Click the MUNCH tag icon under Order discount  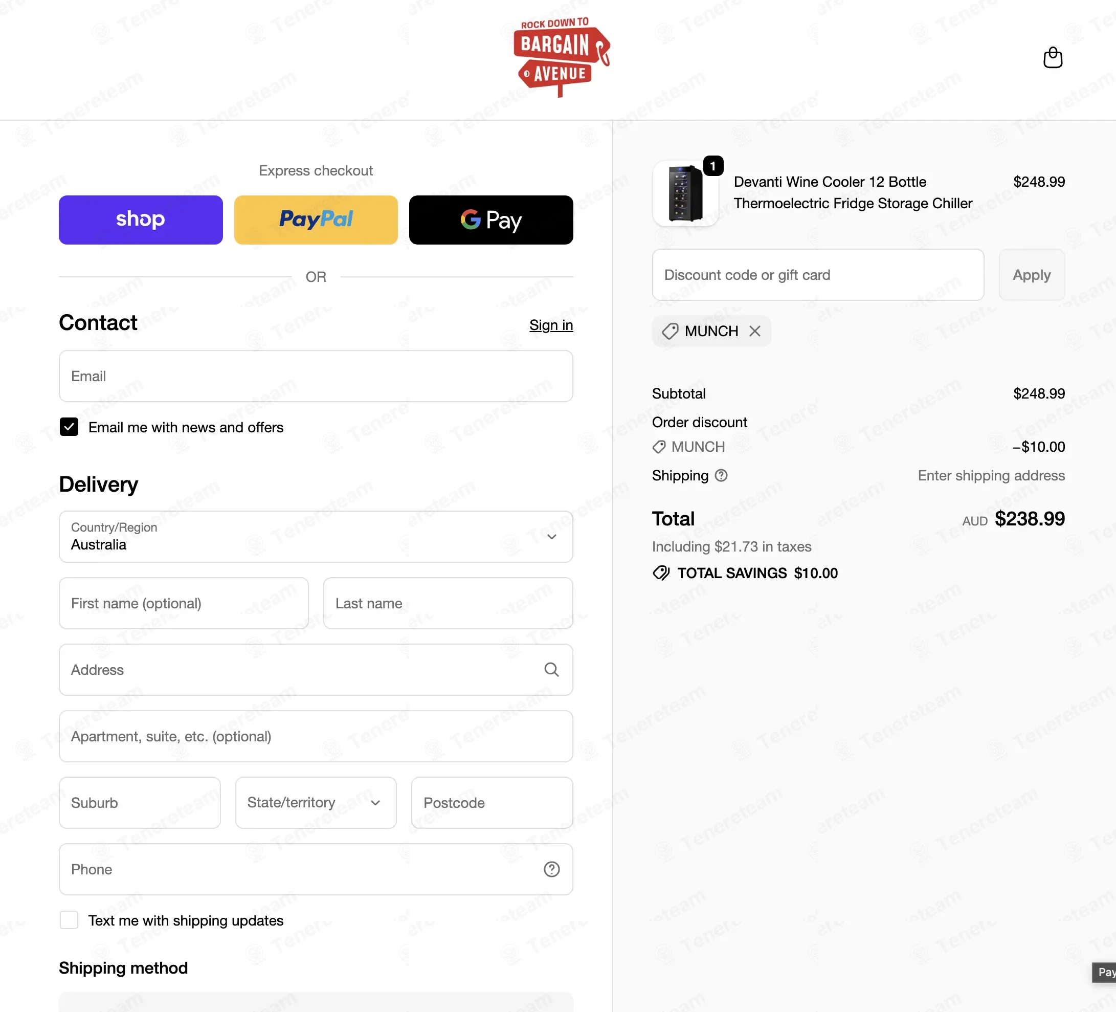point(659,447)
